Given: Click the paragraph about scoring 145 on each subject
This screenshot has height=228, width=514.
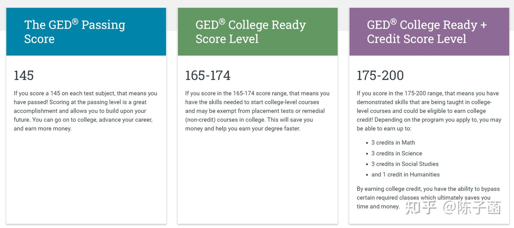Looking at the screenshot, I should pyautogui.click(x=85, y=111).
